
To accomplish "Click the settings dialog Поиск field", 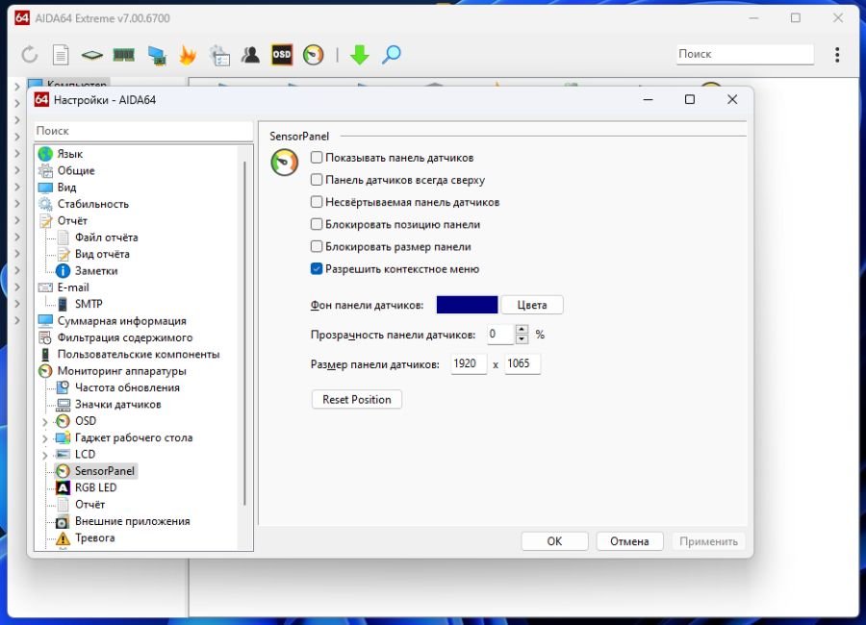I will (143, 131).
